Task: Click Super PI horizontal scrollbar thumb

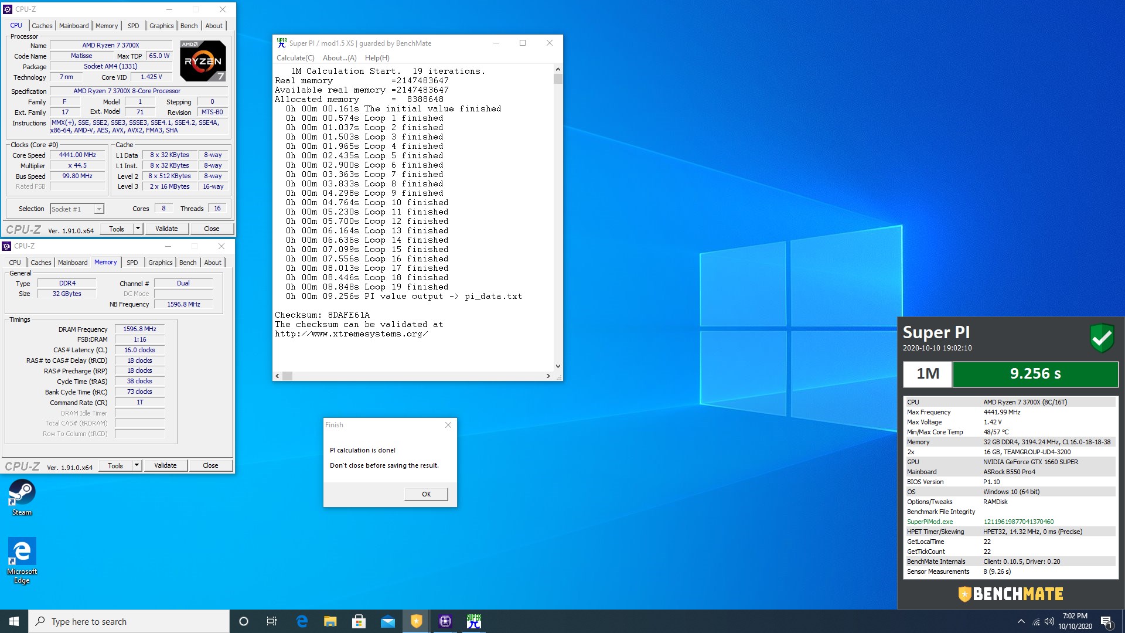Action: (x=287, y=376)
